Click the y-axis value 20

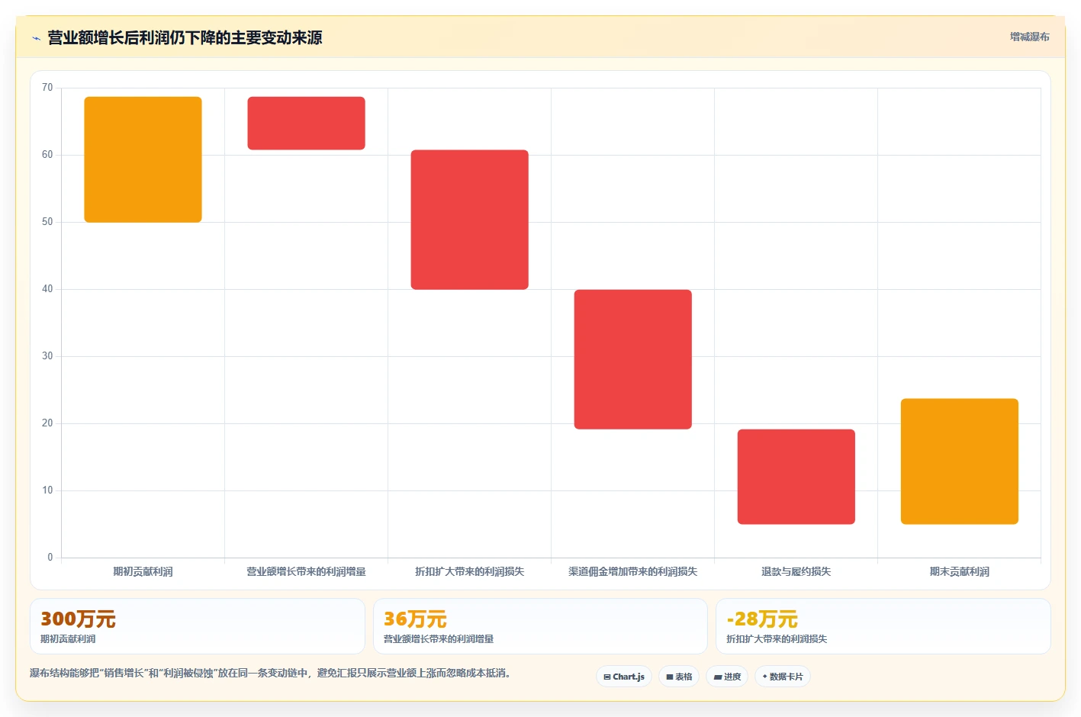click(x=47, y=423)
